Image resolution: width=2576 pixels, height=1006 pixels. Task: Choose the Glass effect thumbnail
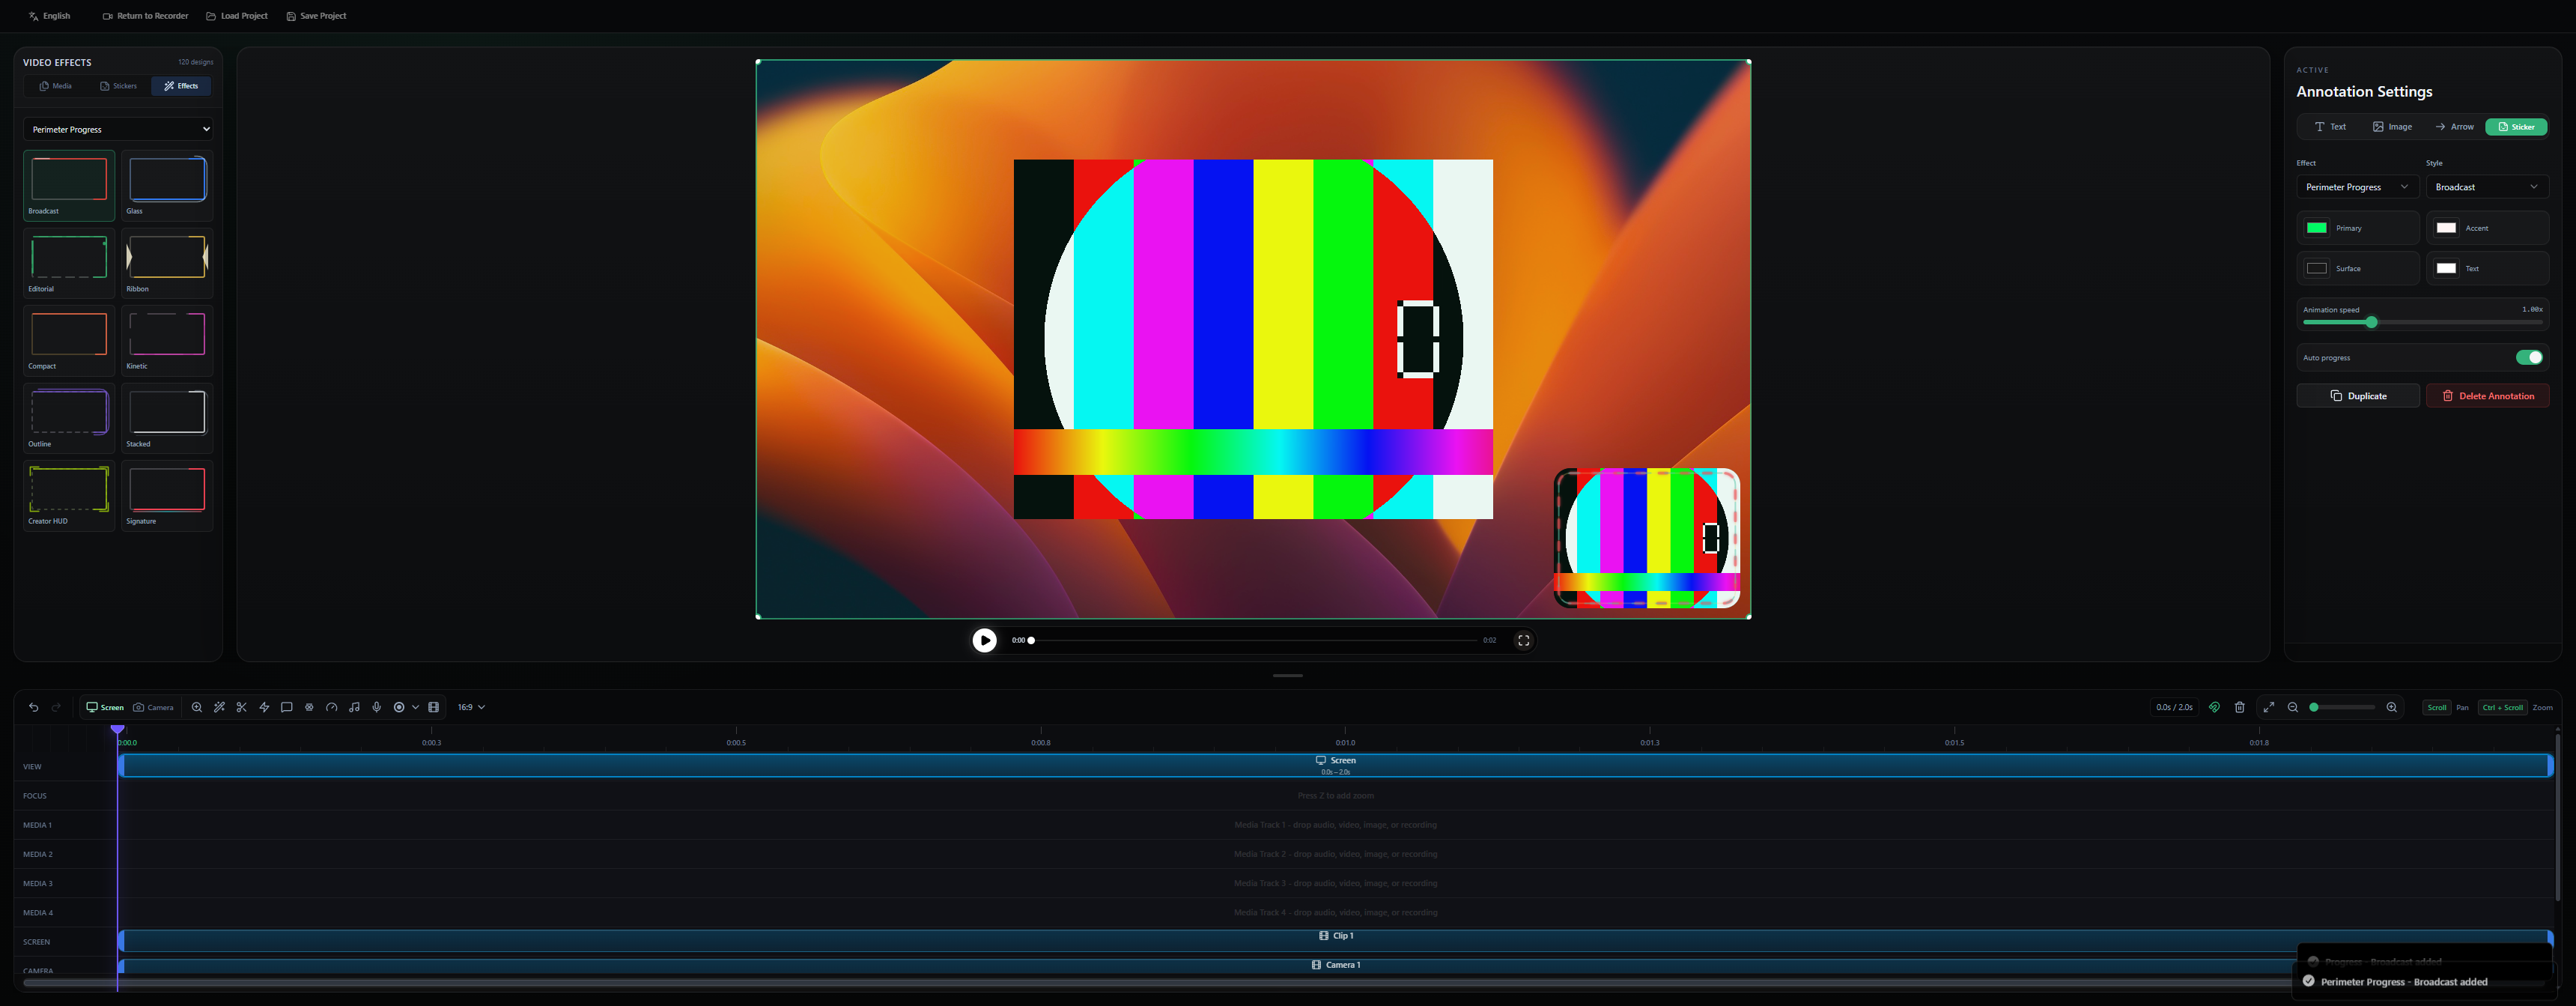point(167,185)
